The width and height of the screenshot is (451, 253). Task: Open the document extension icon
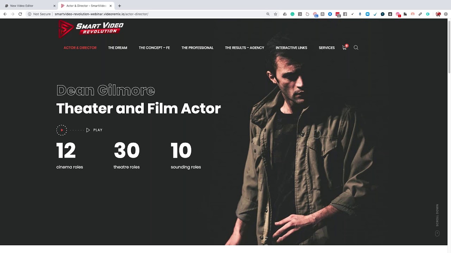click(x=405, y=14)
